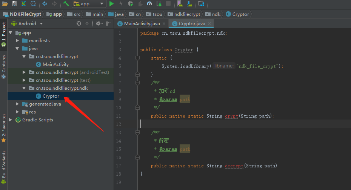Screen dimensions: 351x190
Task: Click the Open folder toolbar icon
Action: pos(5,3)
